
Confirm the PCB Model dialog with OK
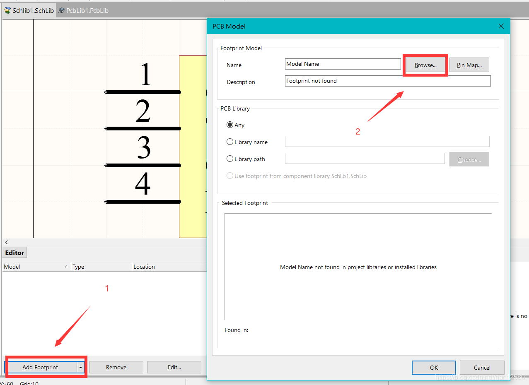pyautogui.click(x=434, y=368)
